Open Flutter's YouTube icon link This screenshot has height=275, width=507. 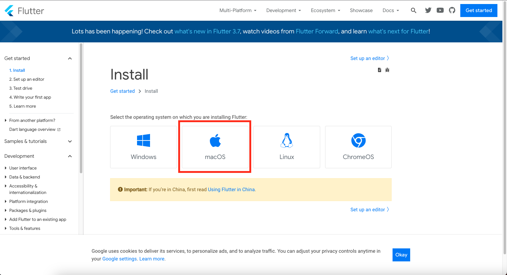coord(440,11)
